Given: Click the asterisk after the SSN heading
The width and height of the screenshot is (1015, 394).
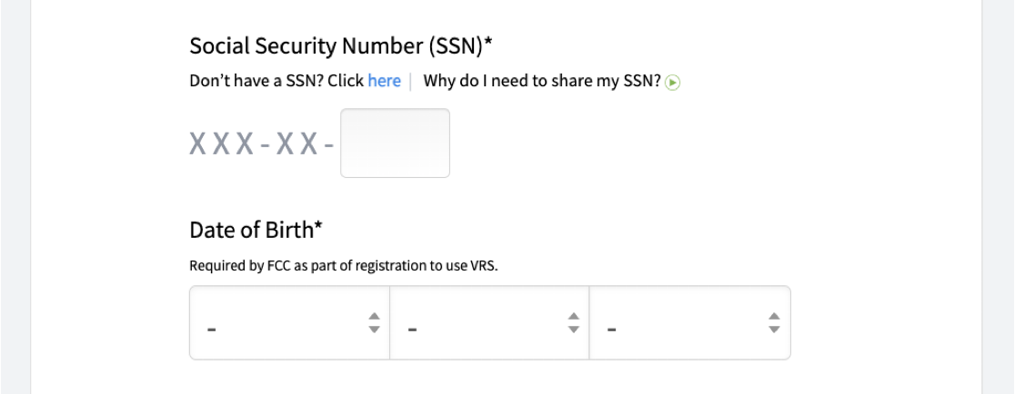Looking at the screenshot, I should (x=488, y=42).
